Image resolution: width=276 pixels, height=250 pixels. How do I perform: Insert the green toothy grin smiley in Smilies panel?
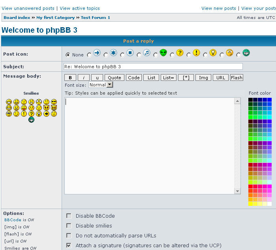pyautogui.click(x=31, y=120)
